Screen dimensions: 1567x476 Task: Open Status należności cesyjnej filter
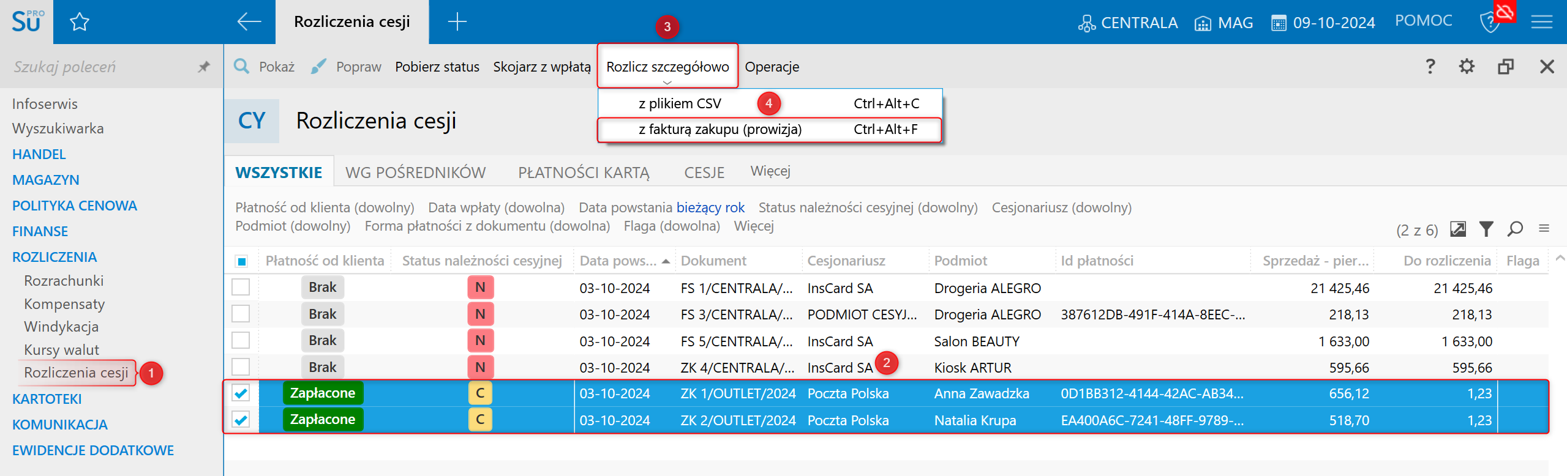(x=868, y=207)
